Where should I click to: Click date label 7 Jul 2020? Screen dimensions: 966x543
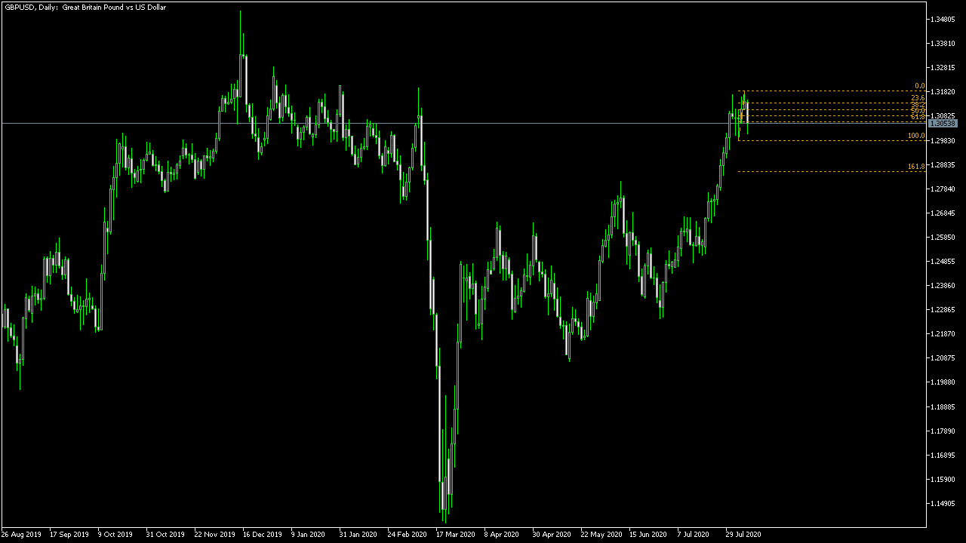[694, 534]
